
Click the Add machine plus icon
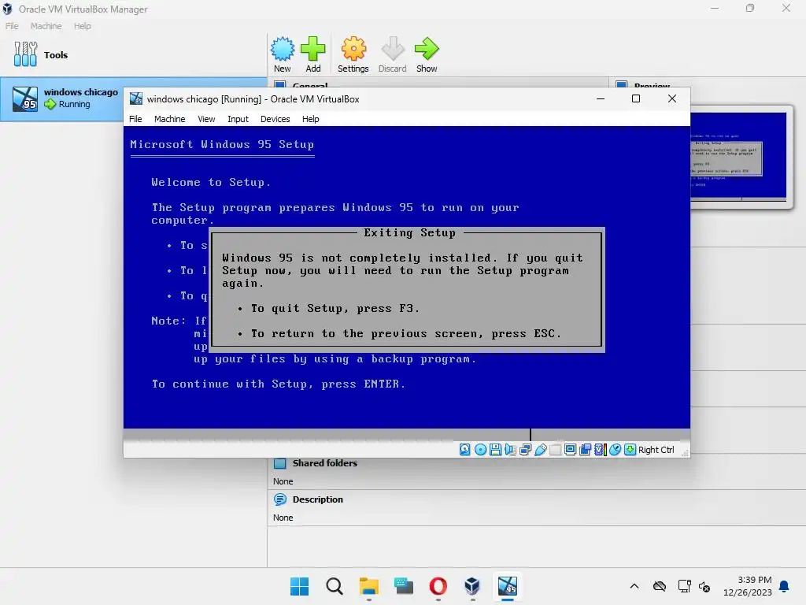(x=313, y=50)
